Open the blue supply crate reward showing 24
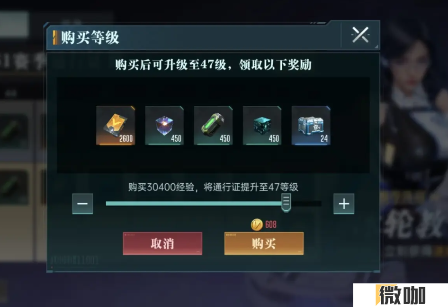Screen dimensions: 448x307 [311, 126]
